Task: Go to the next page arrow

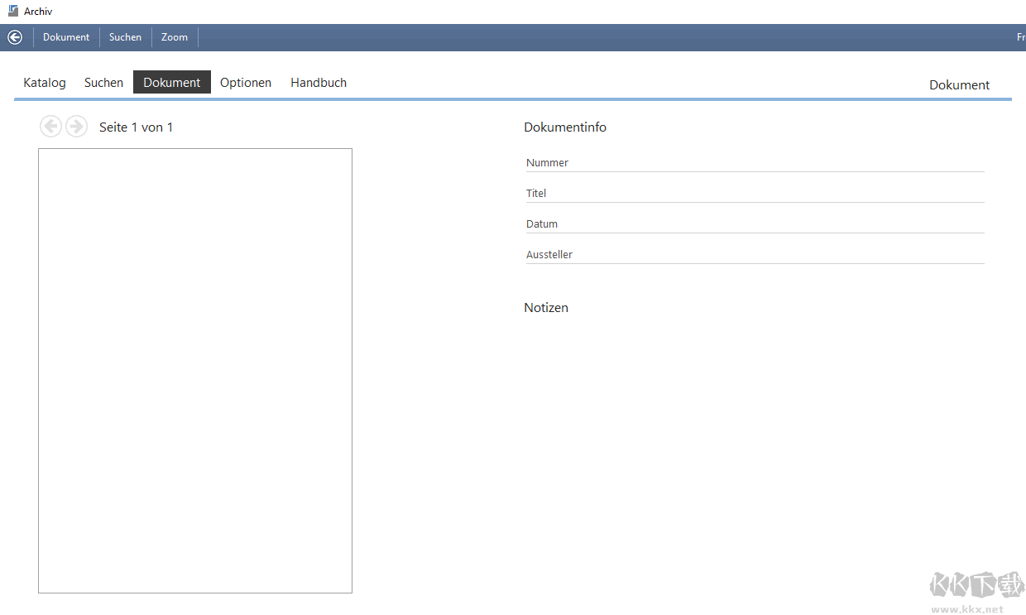Action: (76, 126)
